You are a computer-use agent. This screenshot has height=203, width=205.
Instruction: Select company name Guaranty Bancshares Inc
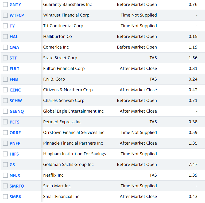(x=67, y=5)
